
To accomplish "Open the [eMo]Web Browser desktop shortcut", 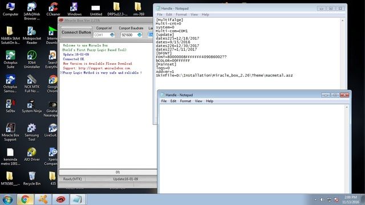I will tap(32, 11).
